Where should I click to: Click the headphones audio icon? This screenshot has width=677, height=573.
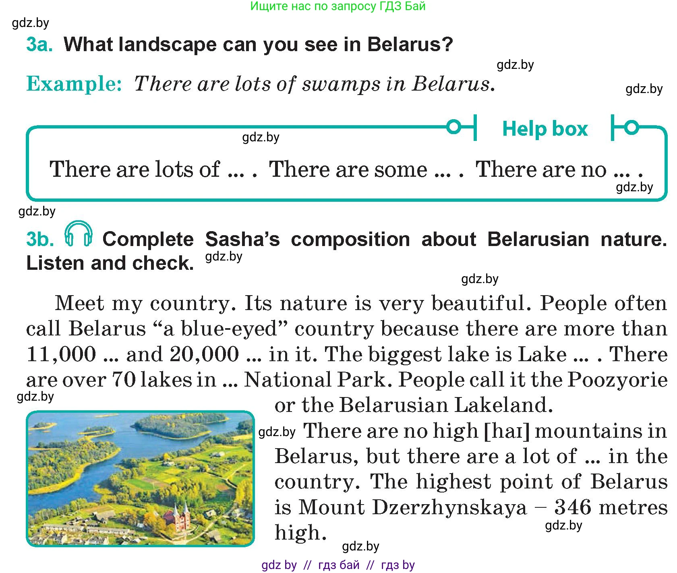(x=79, y=233)
